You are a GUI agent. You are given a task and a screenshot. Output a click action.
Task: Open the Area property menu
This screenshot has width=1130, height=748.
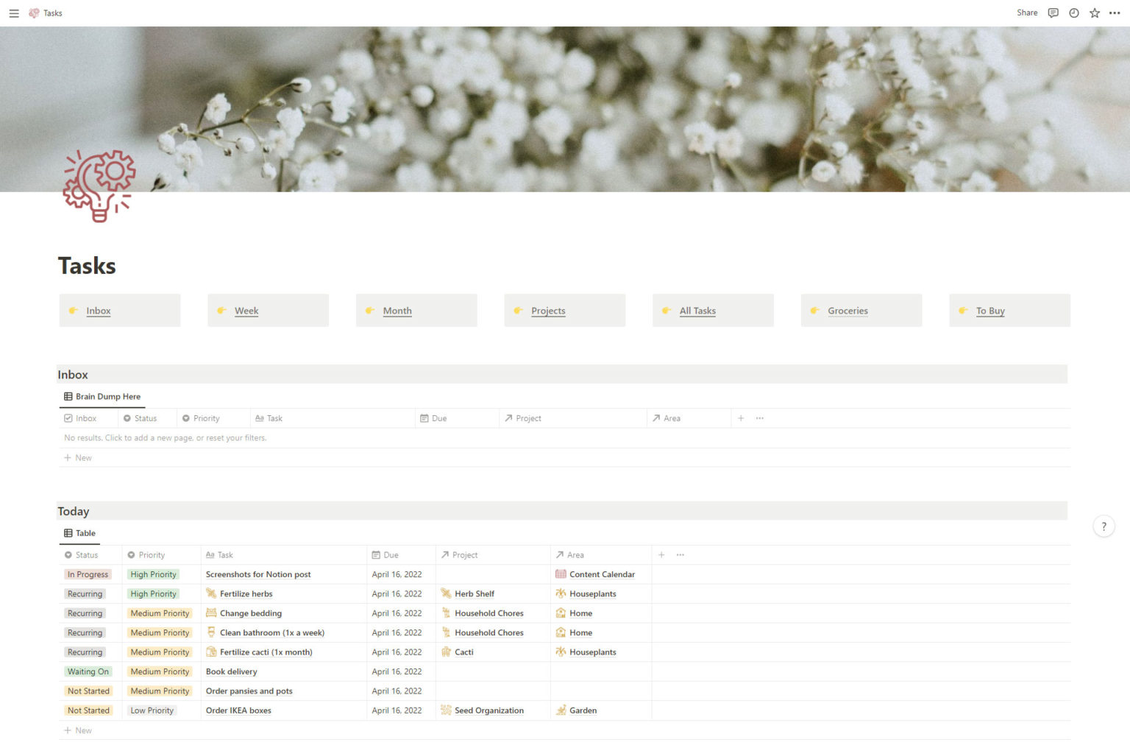(572, 554)
